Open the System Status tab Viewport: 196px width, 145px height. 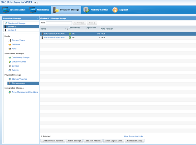pos(14,10)
